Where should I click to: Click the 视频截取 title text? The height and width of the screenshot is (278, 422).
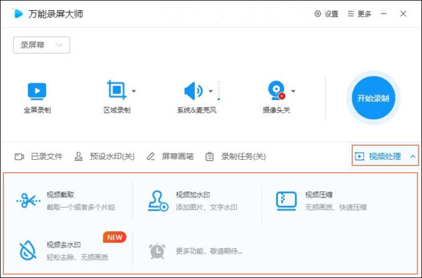pos(60,195)
